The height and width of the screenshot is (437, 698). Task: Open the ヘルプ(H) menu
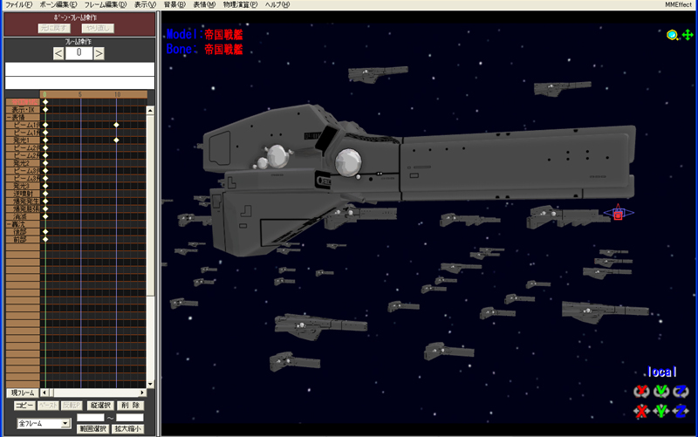pyautogui.click(x=277, y=4)
